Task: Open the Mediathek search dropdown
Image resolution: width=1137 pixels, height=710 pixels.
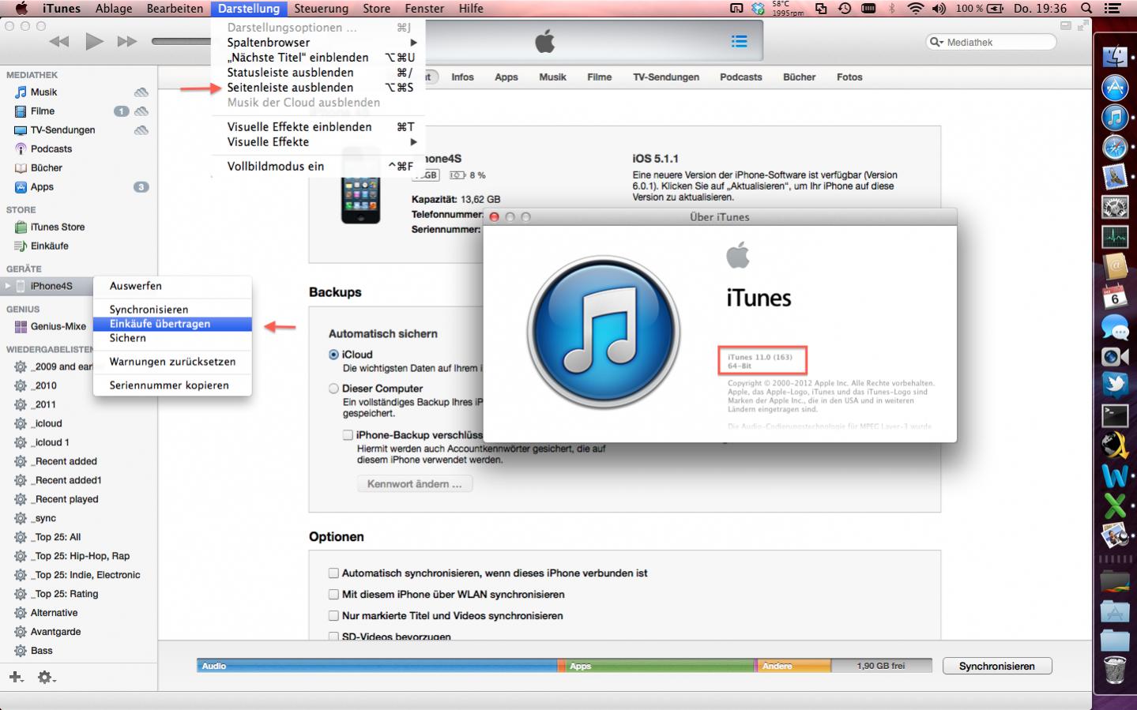Action: pyautogui.click(x=936, y=43)
